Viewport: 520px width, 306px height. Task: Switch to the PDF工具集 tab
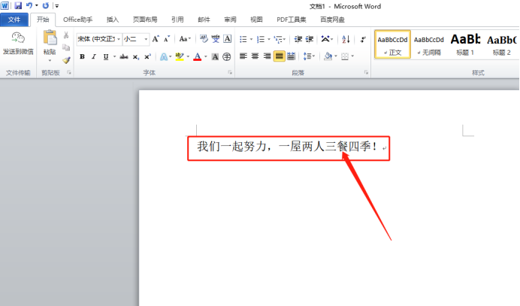pyautogui.click(x=292, y=20)
